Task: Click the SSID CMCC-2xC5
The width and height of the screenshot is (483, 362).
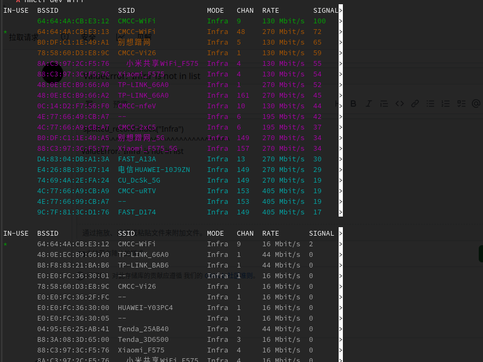Action: tap(137, 127)
